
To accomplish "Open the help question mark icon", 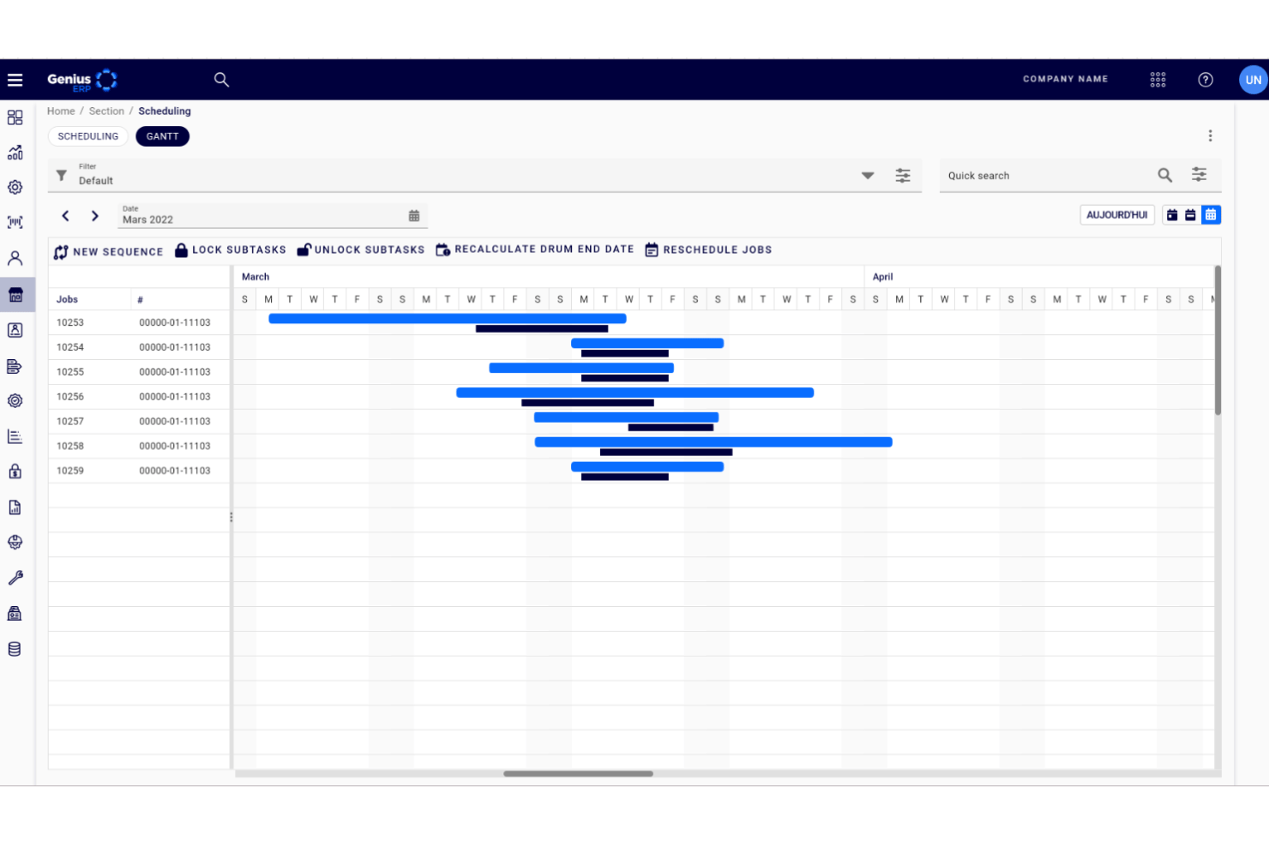I will point(1206,80).
